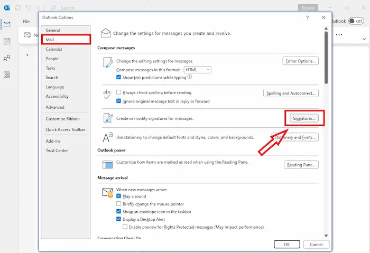Select Tasks category in options
The height and width of the screenshot is (253, 370).
(x=66, y=68)
